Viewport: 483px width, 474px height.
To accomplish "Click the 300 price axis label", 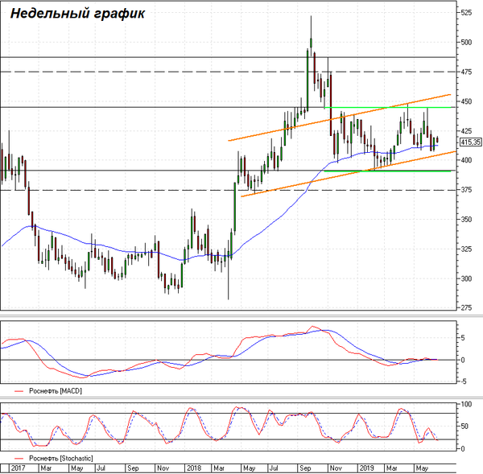I will click(466, 278).
